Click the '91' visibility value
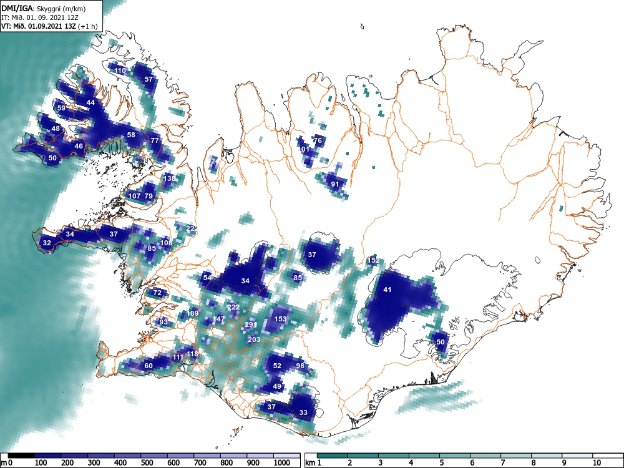This screenshot has height=468, width=624. coord(335,184)
